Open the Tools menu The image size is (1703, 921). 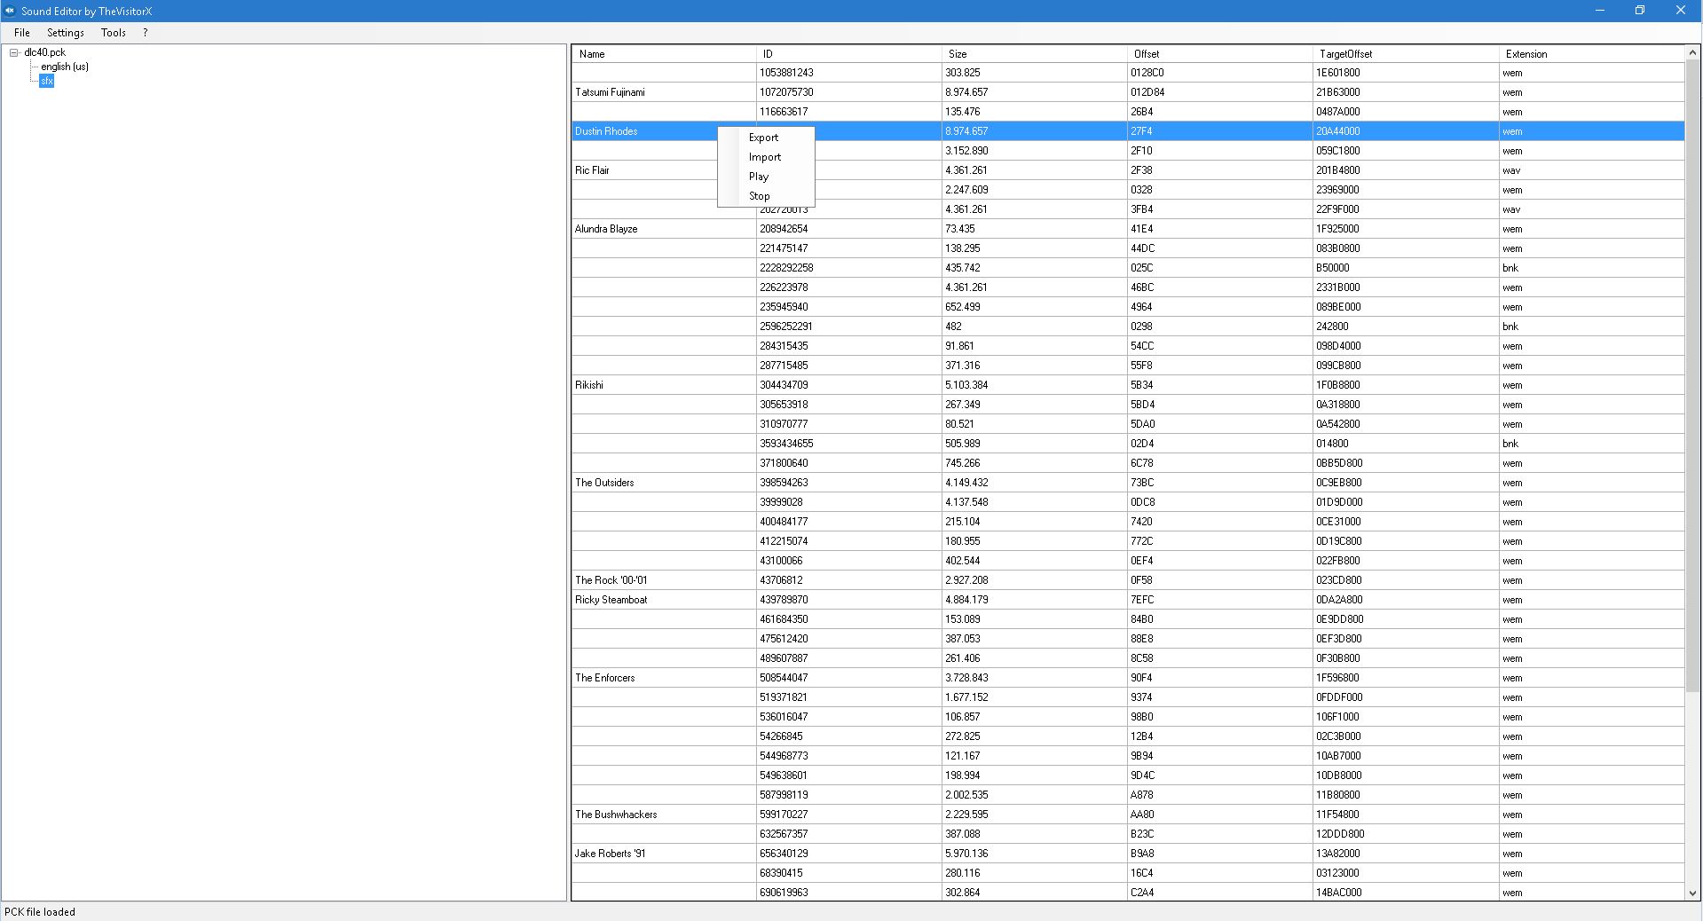click(x=114, y=33)
